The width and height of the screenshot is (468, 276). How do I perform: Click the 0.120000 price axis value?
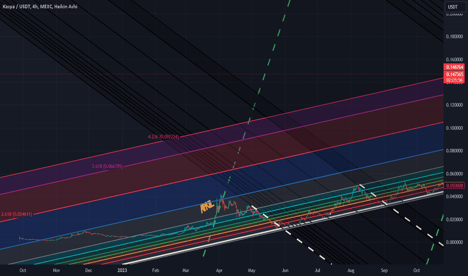[454, 105]
